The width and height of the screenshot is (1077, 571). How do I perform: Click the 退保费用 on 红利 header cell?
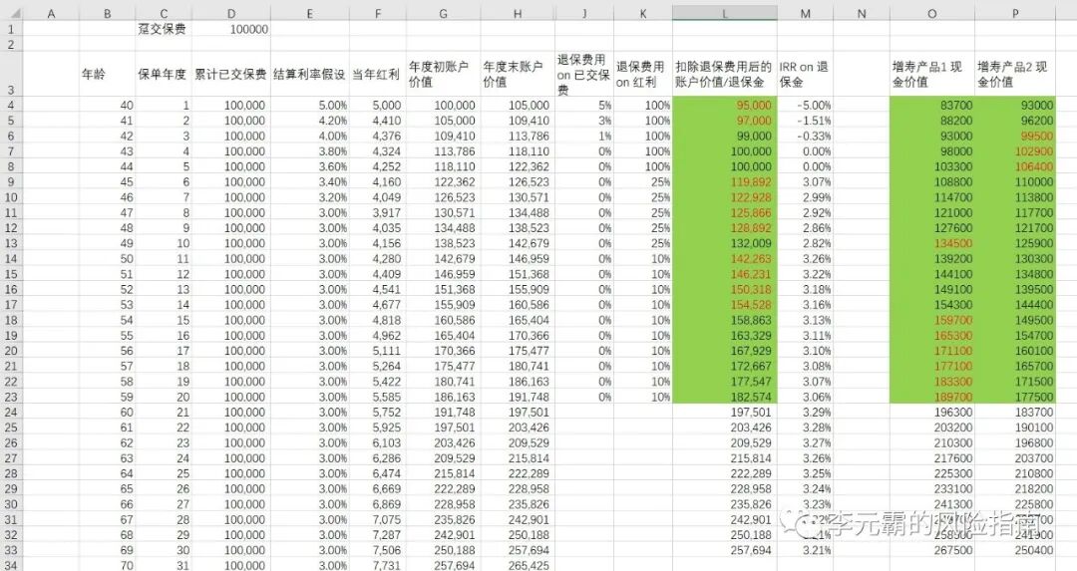[x=642, y=74]
